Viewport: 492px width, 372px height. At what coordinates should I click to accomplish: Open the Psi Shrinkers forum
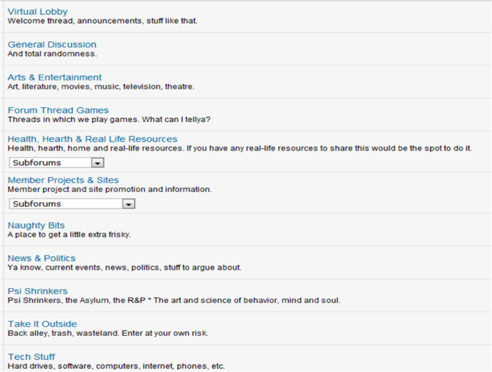point(37,291)
